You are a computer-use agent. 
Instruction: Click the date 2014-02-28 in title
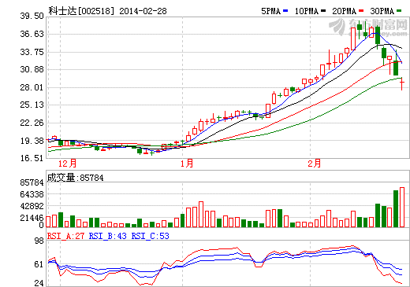point(143,11)
